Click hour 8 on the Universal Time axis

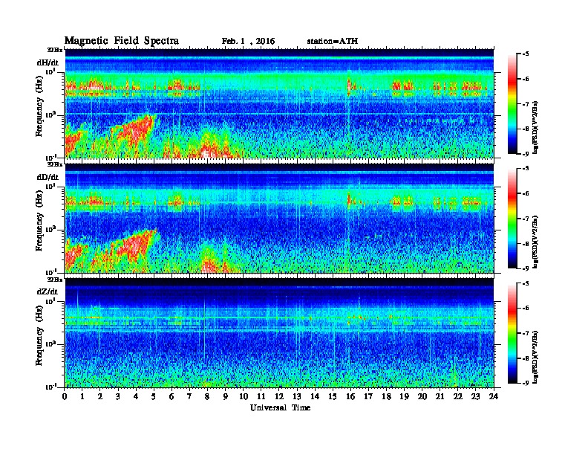(x=207, y=396)
